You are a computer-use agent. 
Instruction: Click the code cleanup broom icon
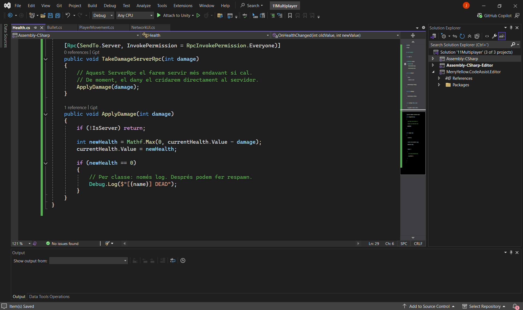[x=107, y=243]
